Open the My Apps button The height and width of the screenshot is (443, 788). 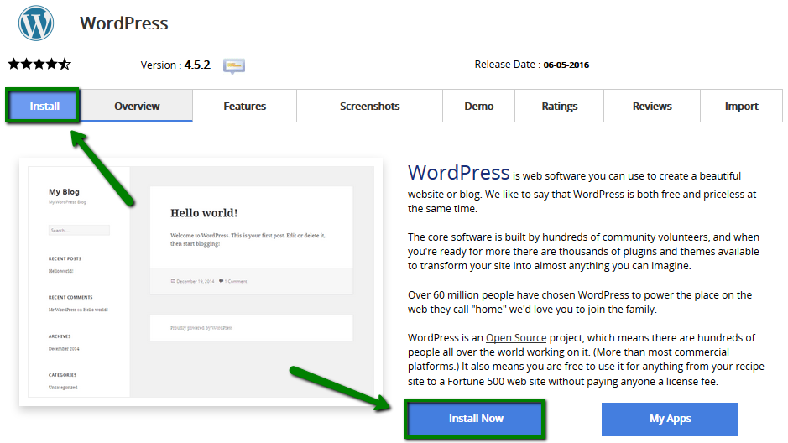coord(670,419)
